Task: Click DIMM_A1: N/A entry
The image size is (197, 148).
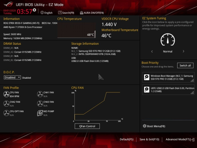Action: tap(11, 48)
